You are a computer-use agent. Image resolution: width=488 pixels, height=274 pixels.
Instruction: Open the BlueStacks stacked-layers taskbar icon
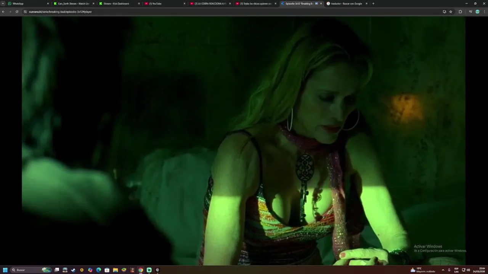coord(124,270)
